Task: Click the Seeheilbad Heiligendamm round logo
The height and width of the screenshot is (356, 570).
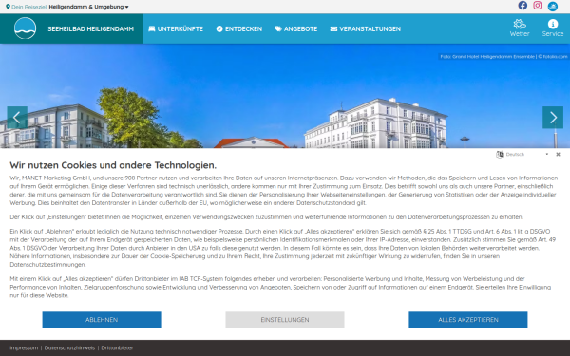Action: [25, 28]
